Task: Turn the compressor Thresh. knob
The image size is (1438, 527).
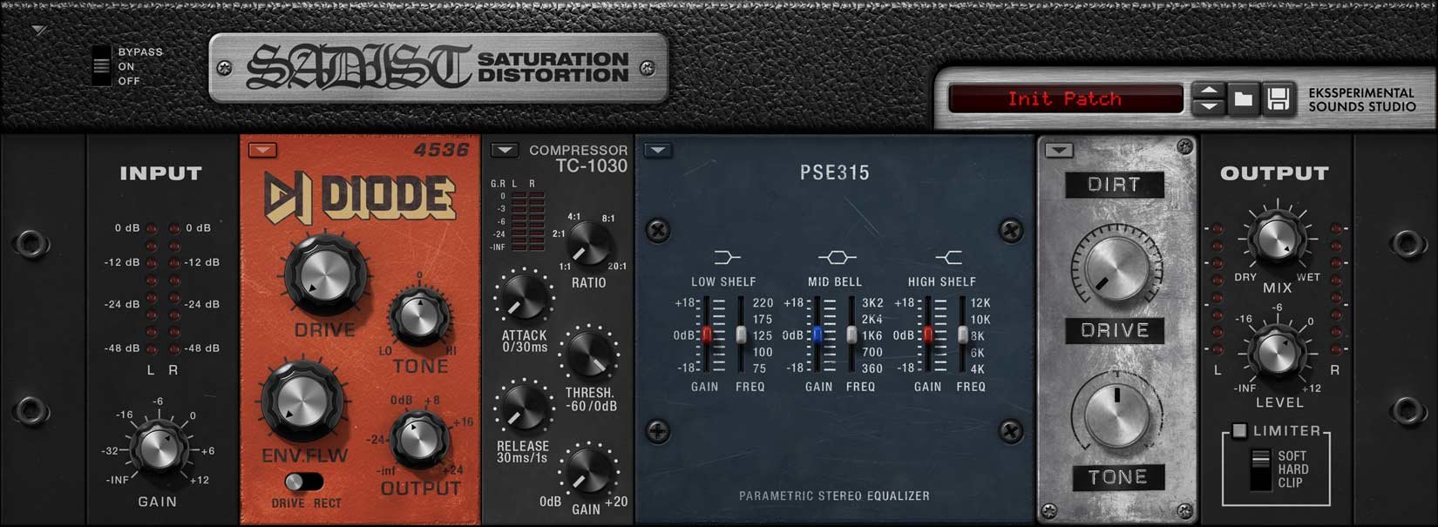Action: 589,354
